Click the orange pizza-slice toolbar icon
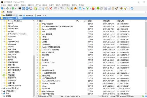Viewport: 147px width, 98px height. click(x=75, y=8)
